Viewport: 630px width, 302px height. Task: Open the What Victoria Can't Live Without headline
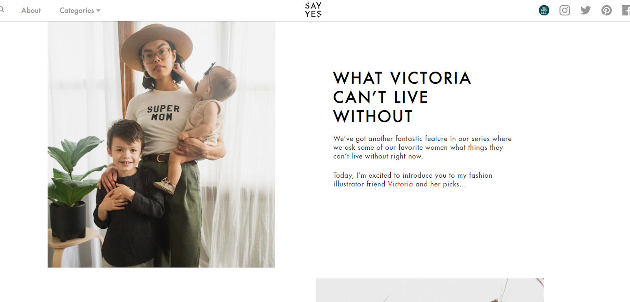click(402, 97)
